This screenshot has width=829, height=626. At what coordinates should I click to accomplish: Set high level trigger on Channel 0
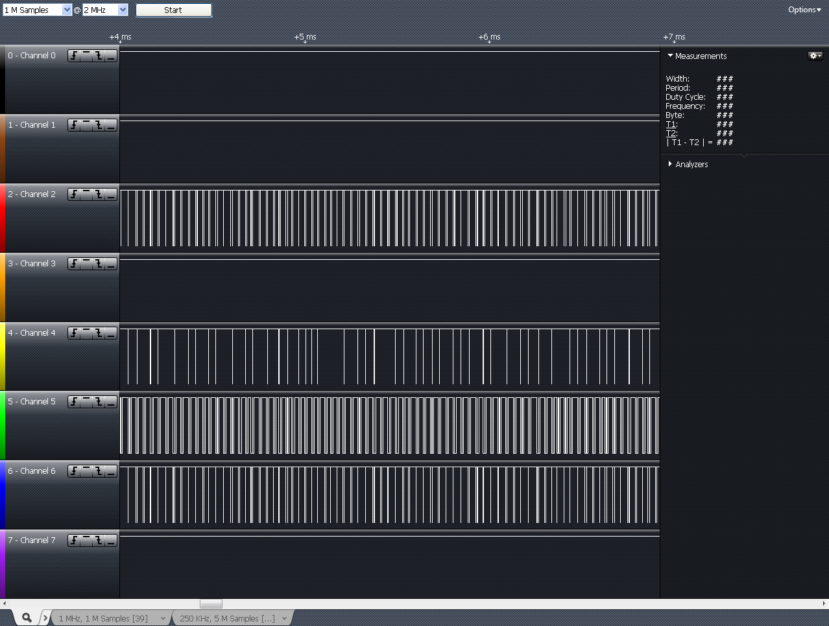point(86,56)
